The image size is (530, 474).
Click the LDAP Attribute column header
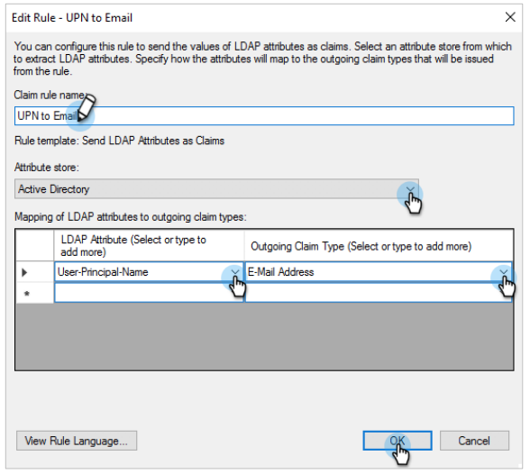[149, 246]
